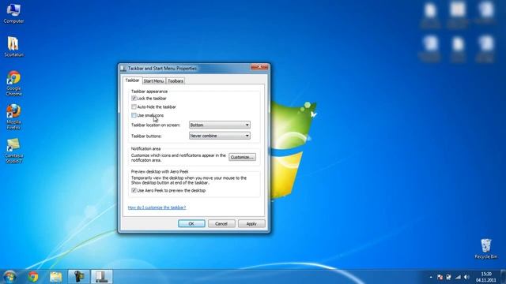This screenshot has width=506, height=284.
Task: Switch to the Start Menu tab
Action: click(x=153, y=80)
